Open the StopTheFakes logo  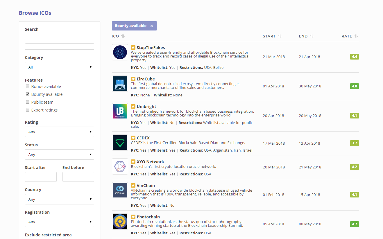click(120, 52)
